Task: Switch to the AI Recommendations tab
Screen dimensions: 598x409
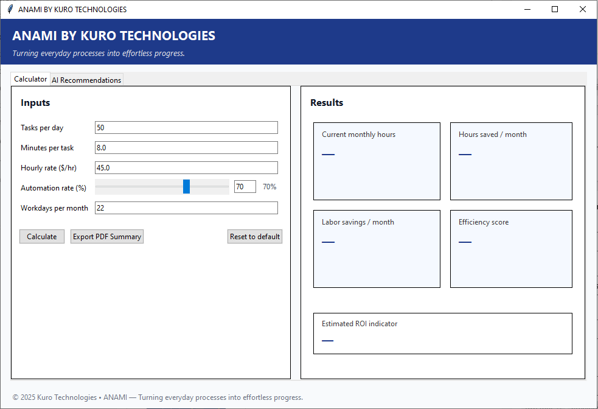Action: tap(86, 80)
